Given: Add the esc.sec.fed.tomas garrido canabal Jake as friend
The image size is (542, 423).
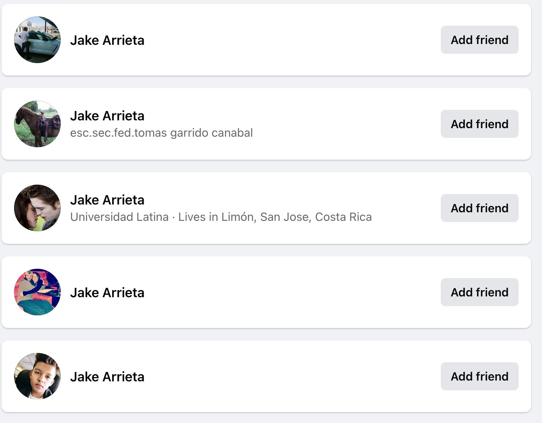Looking at the screenshot, I should (x=479, y=124).
